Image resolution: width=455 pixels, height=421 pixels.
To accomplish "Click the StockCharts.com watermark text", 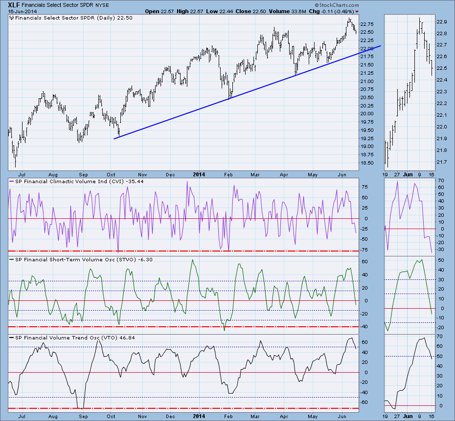I will (336, 5).
